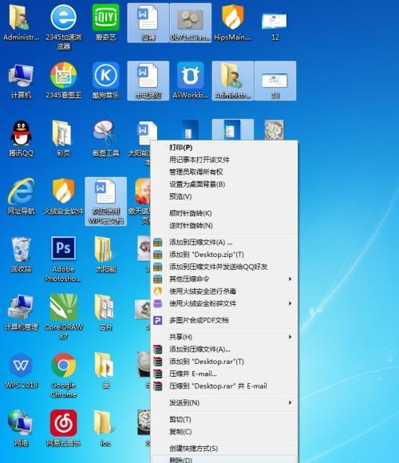Select the image thumbnail named 12

[275, 25]
